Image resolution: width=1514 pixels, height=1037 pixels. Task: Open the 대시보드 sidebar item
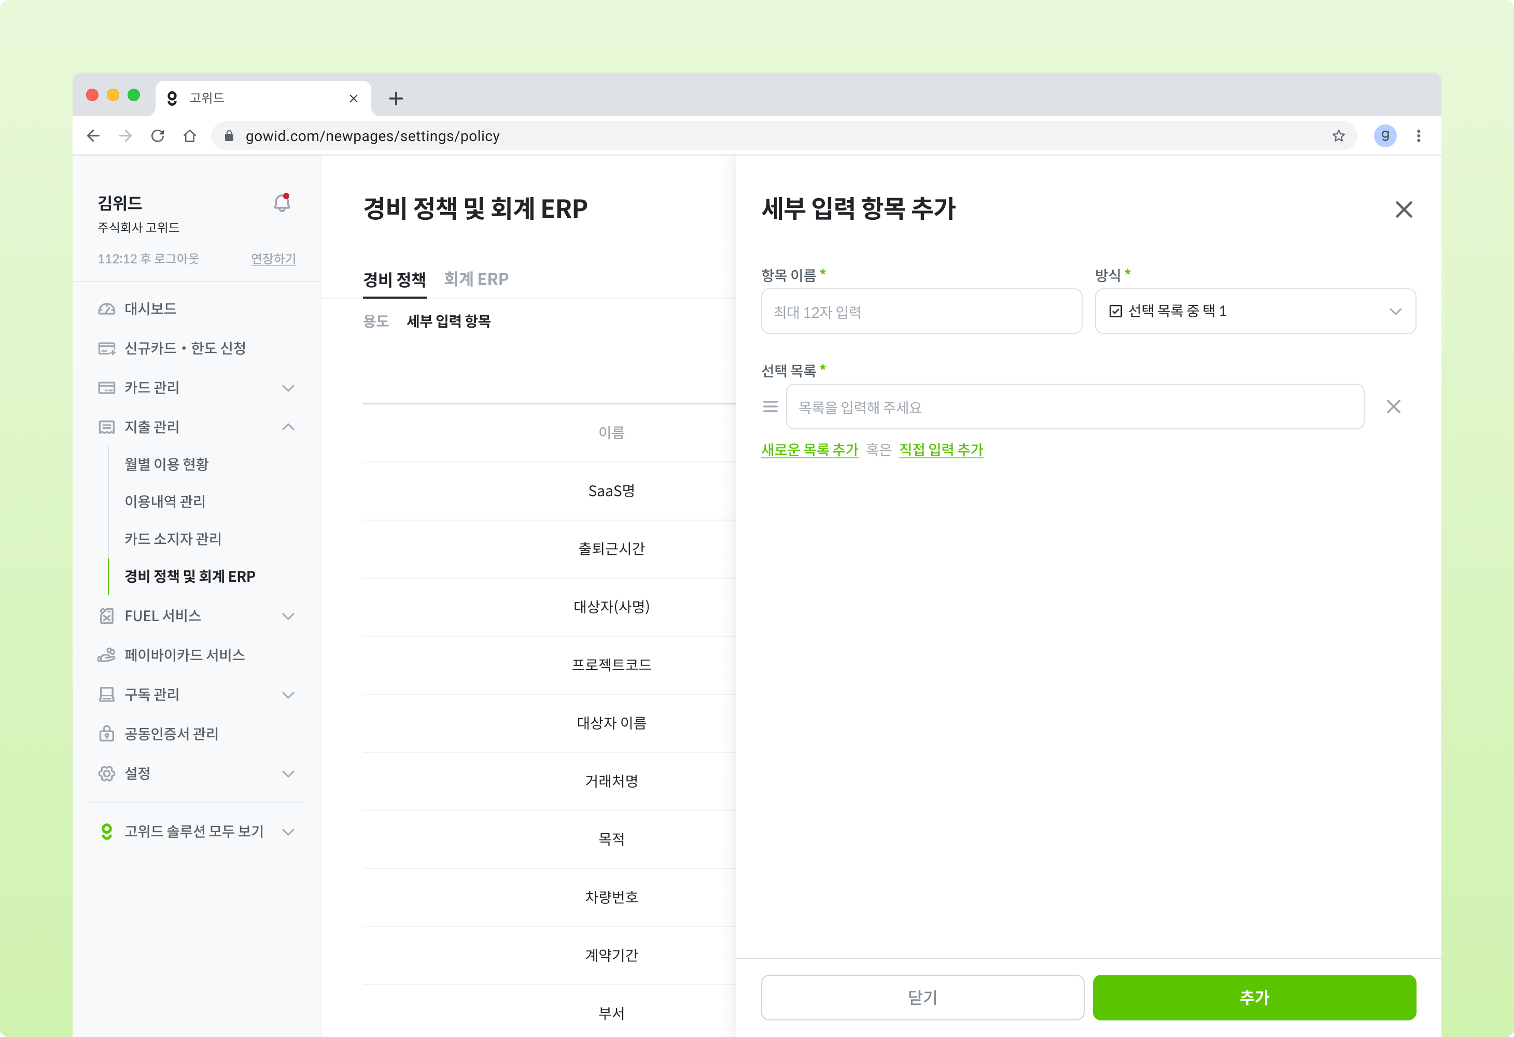150,308
